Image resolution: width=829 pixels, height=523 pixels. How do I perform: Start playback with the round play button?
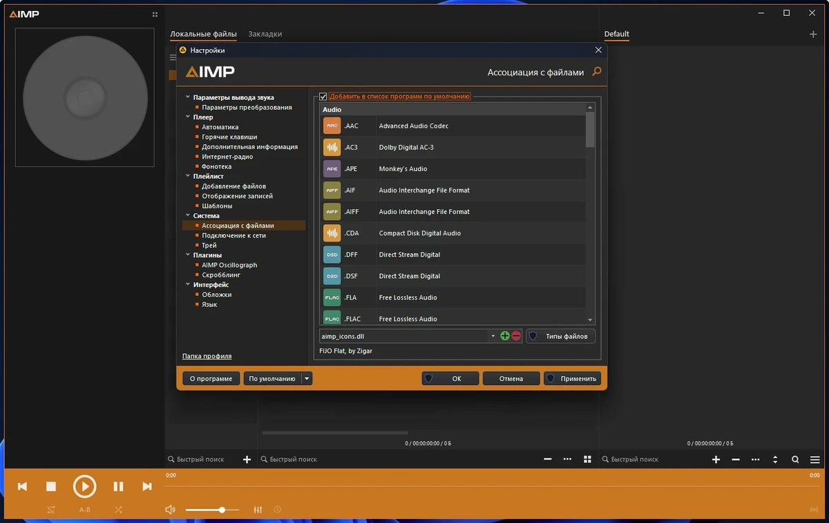click(85, 486)
